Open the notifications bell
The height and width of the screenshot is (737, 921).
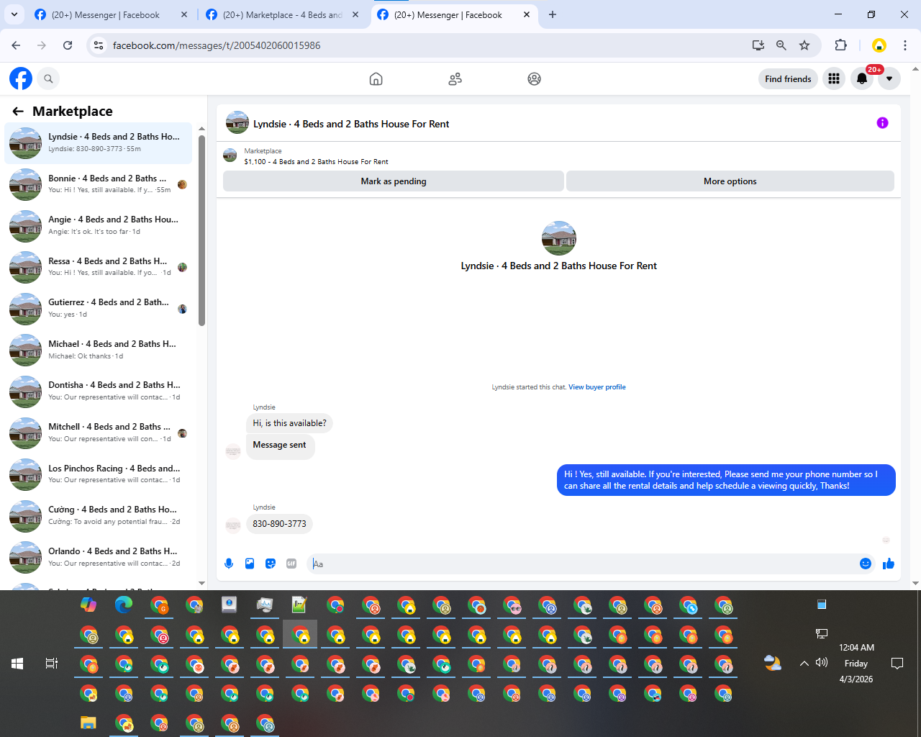(862, 78)
